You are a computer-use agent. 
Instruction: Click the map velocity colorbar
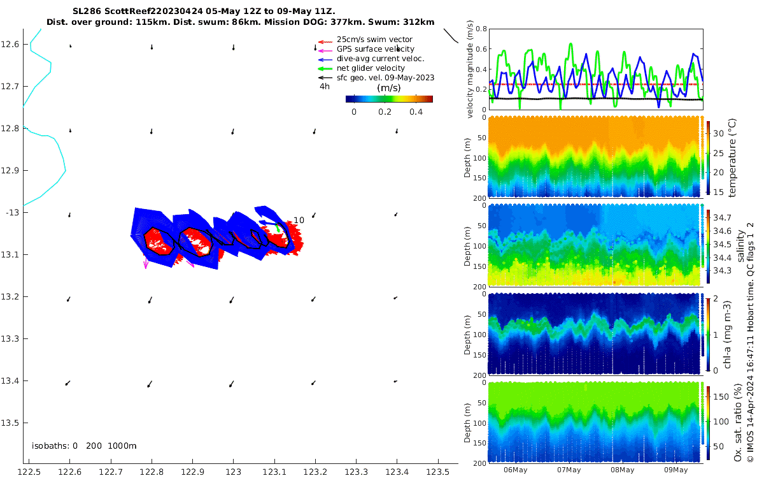(389, 99)
